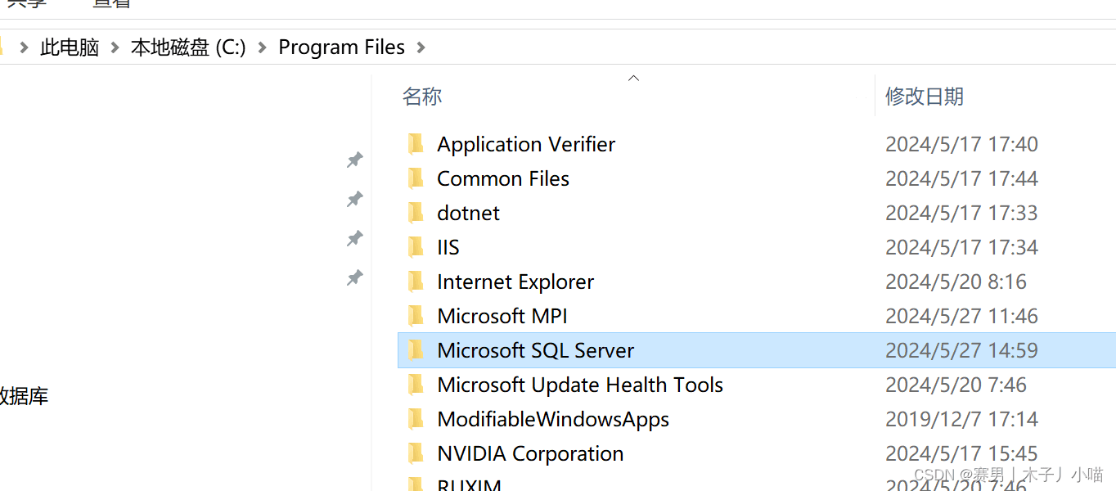Open the 查看 ribbon tab

tap(111, 4)
